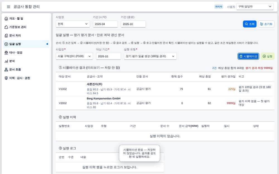The width and height of the screenshot is (279, 174).
Task: Click the 예상 총점 81 cell
Action: 209,89
